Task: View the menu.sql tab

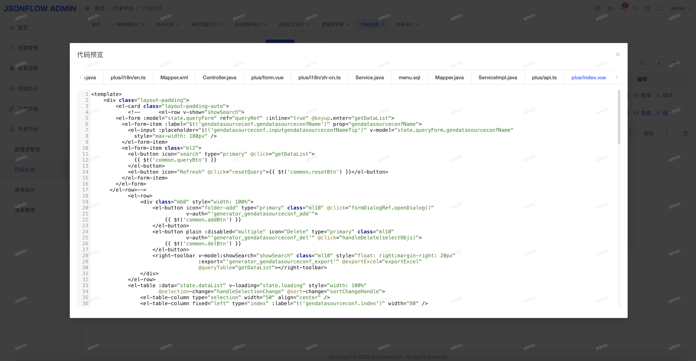Action: 409,78
